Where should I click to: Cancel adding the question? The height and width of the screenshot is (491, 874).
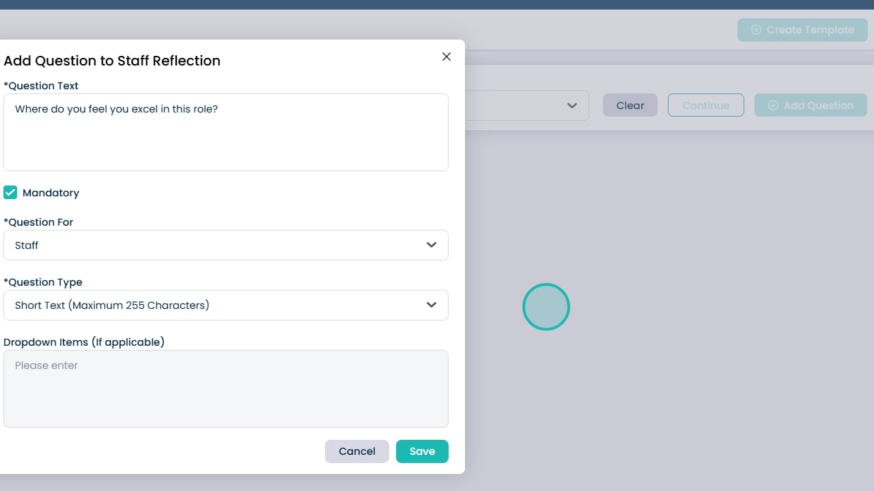[356, 451]
